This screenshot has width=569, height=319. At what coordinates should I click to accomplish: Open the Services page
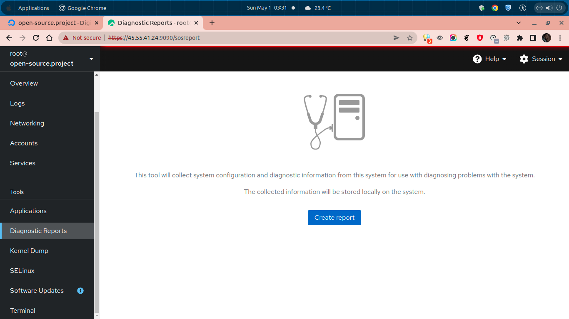pyautogui.click(x=47, y=163)
